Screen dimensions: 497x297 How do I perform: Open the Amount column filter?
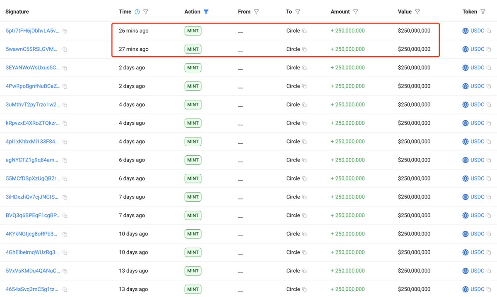pos(356,12)
